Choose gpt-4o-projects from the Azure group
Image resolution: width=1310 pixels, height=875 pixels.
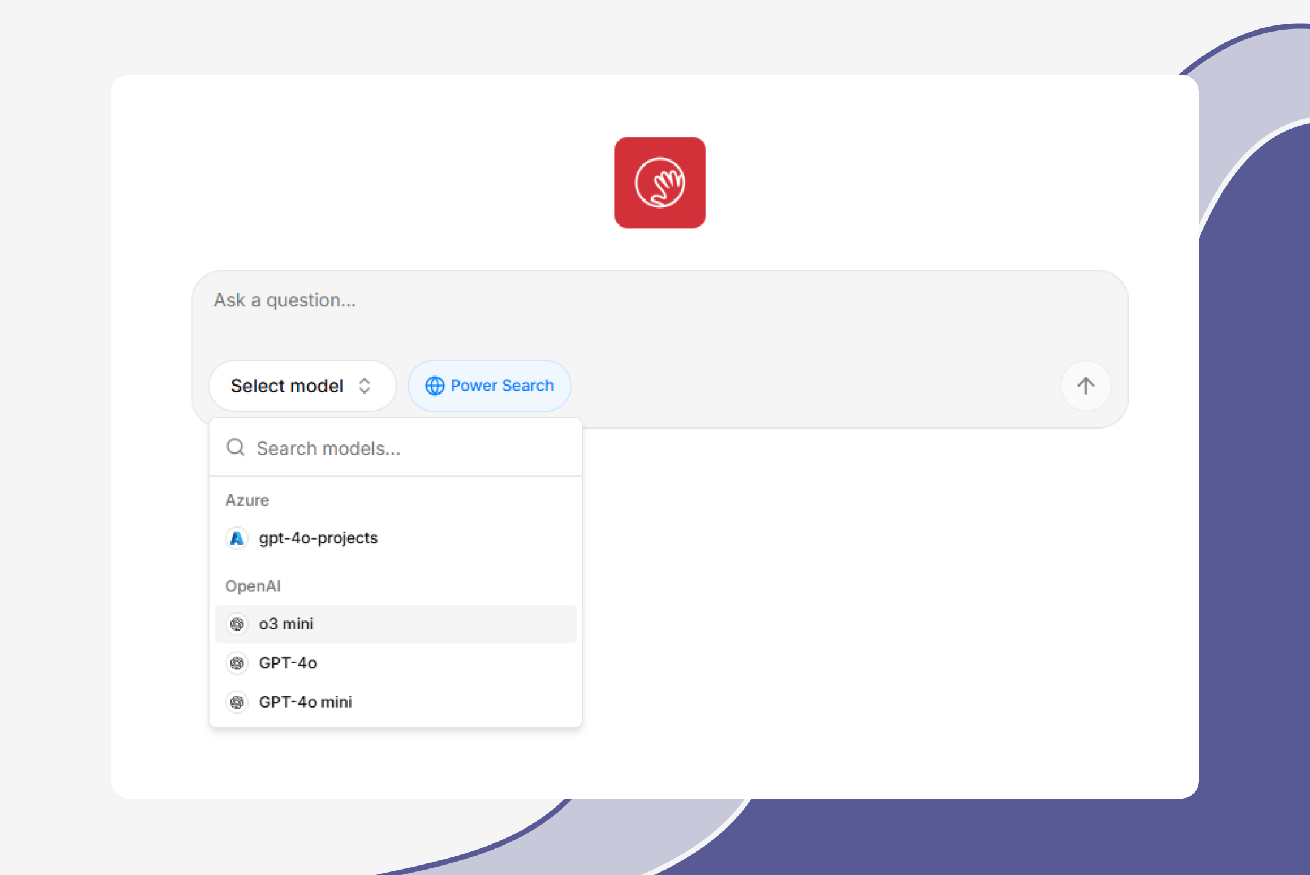tap(318, 538)
